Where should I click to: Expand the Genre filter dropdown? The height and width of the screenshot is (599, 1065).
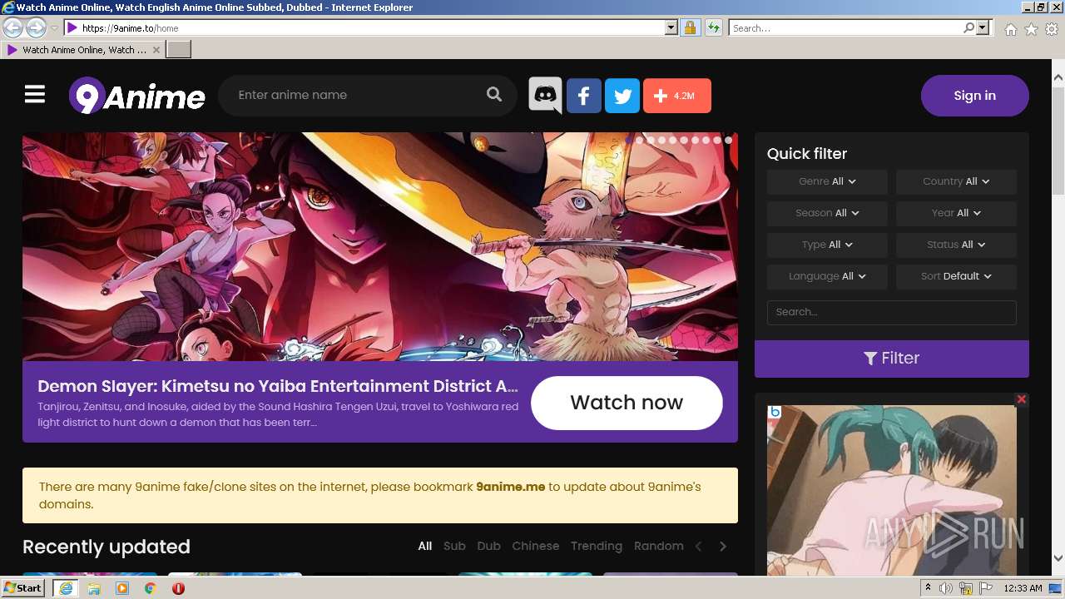coord(827,181)
